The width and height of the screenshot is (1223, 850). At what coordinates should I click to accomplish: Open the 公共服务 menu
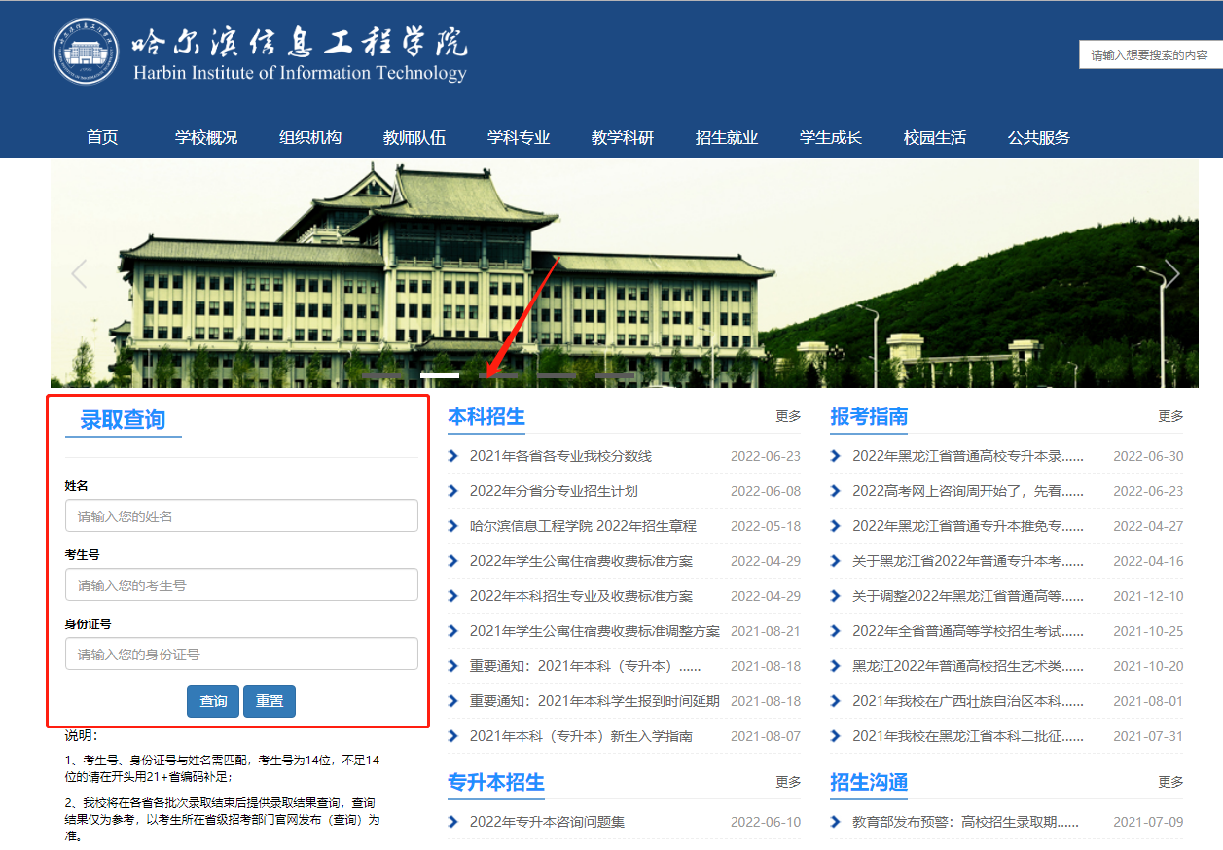click(x=1039, y=137)
